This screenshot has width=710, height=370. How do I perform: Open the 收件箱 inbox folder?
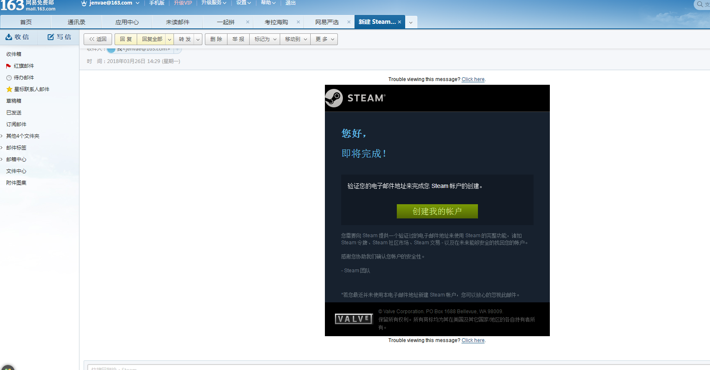coord(14,54)
